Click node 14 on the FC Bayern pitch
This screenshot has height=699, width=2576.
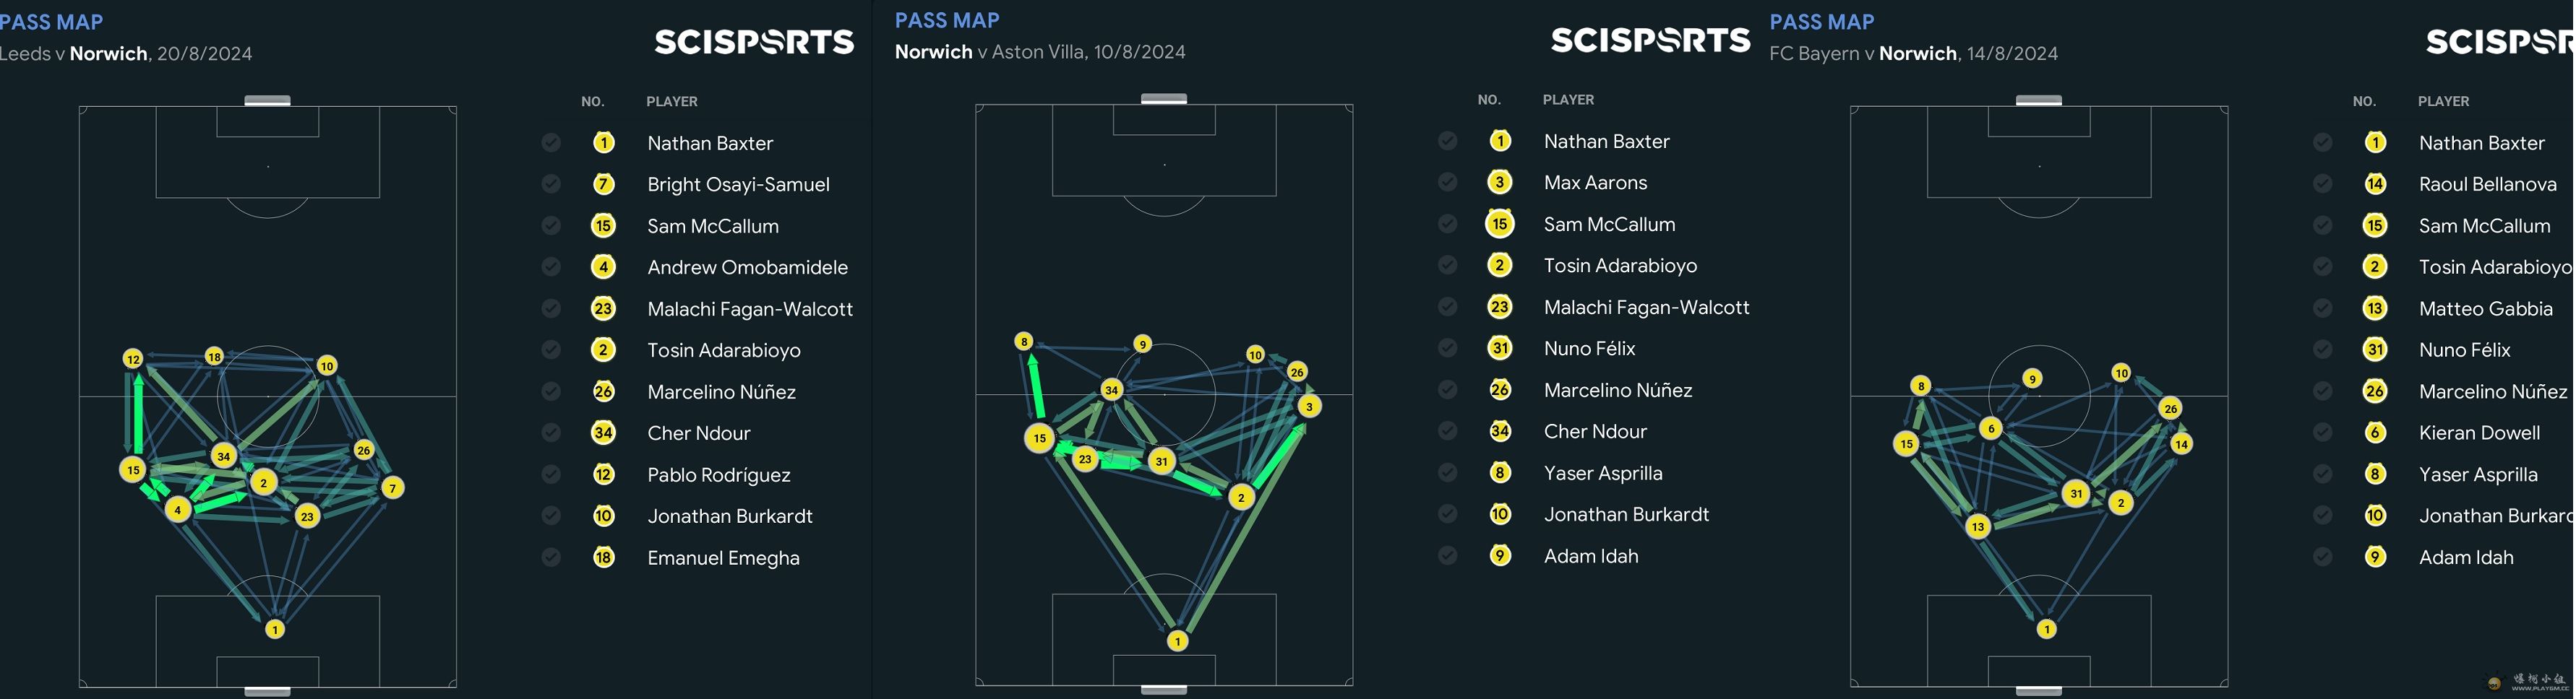tap(2182, 443)
